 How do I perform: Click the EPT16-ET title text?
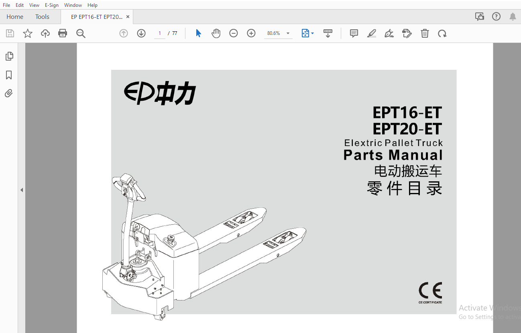click(x=407, y=112)
